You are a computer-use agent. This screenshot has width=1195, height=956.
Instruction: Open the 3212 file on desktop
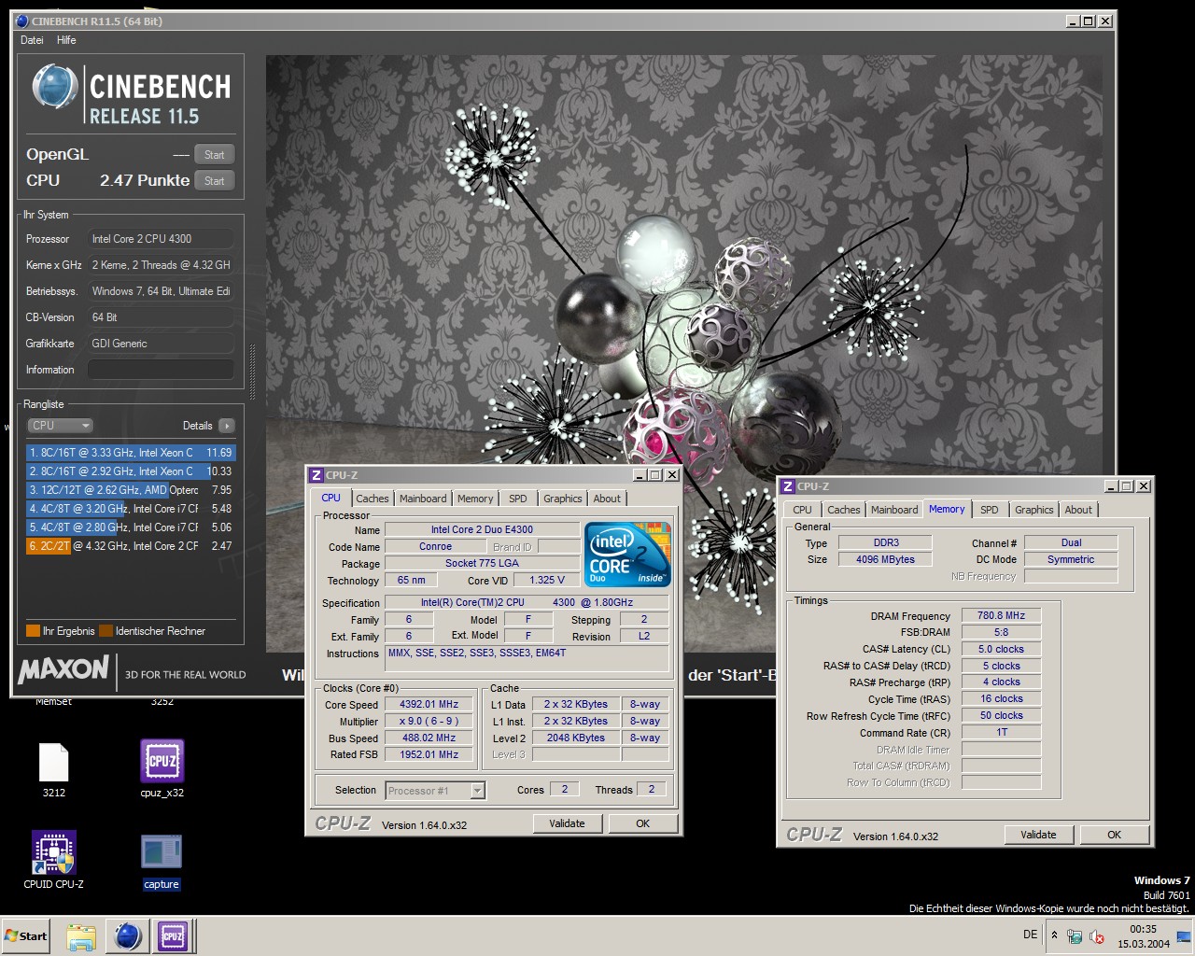54,770
